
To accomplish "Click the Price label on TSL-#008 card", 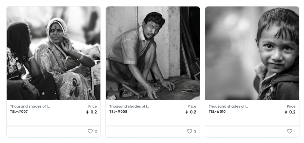I will coord(192,106).
